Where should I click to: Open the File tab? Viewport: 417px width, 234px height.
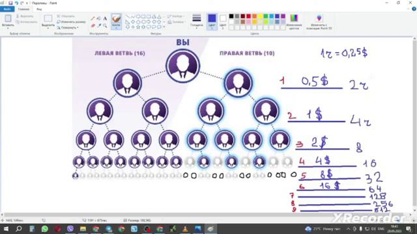coord(7,9)
